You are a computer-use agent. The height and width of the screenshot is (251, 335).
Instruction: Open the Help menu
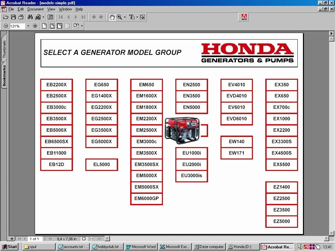79,9
